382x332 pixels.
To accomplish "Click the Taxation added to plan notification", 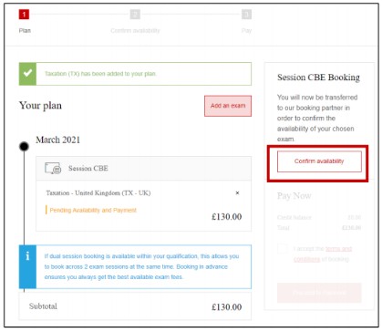I will pyautogui.click(x=135, y=74).
